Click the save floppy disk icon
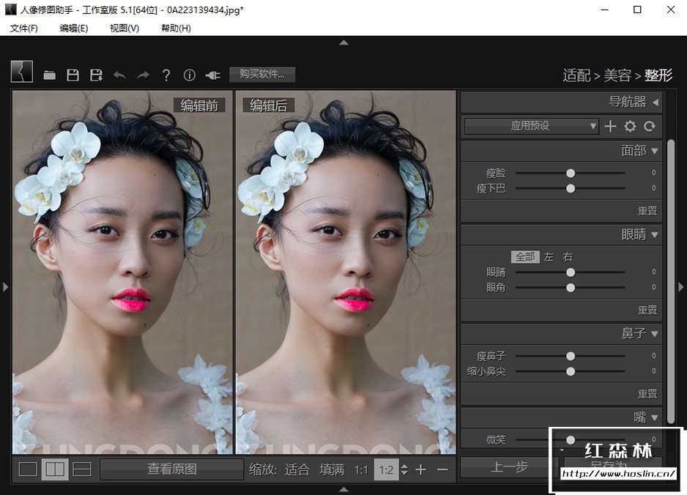This screenshot has width=687, height=495. 73,75
